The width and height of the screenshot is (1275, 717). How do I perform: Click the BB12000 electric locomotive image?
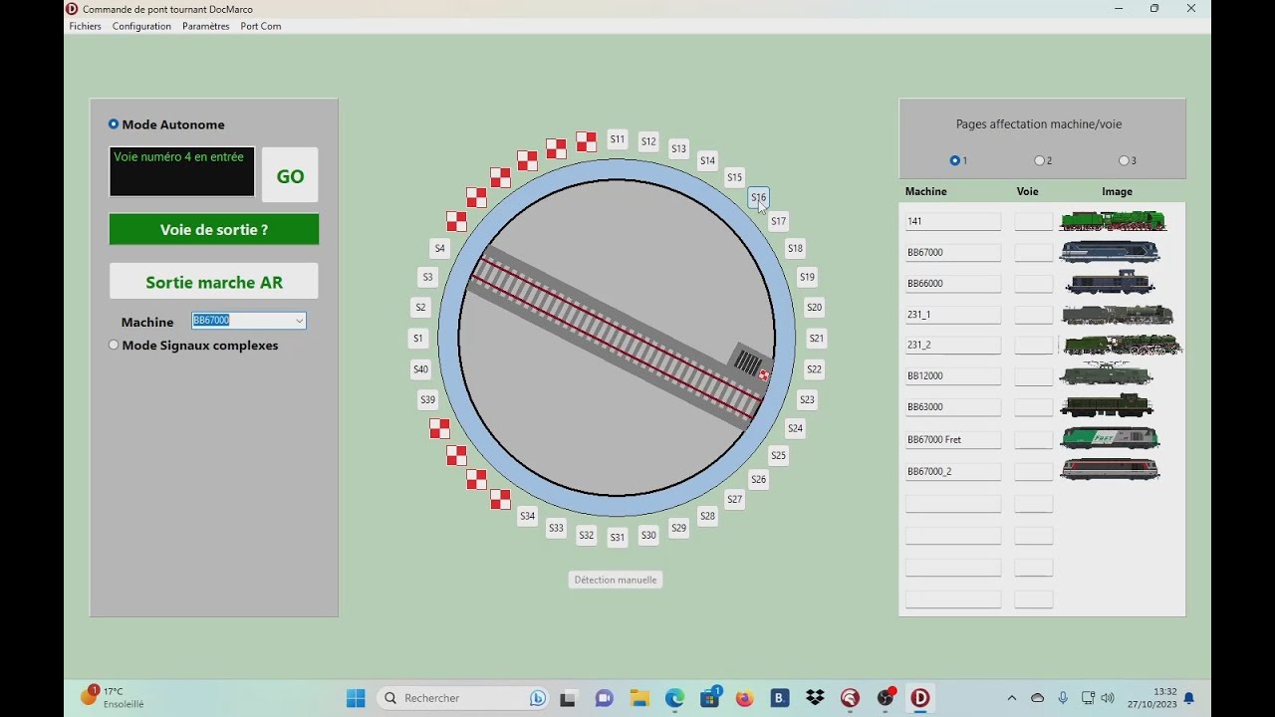[x=1107, y=375]
